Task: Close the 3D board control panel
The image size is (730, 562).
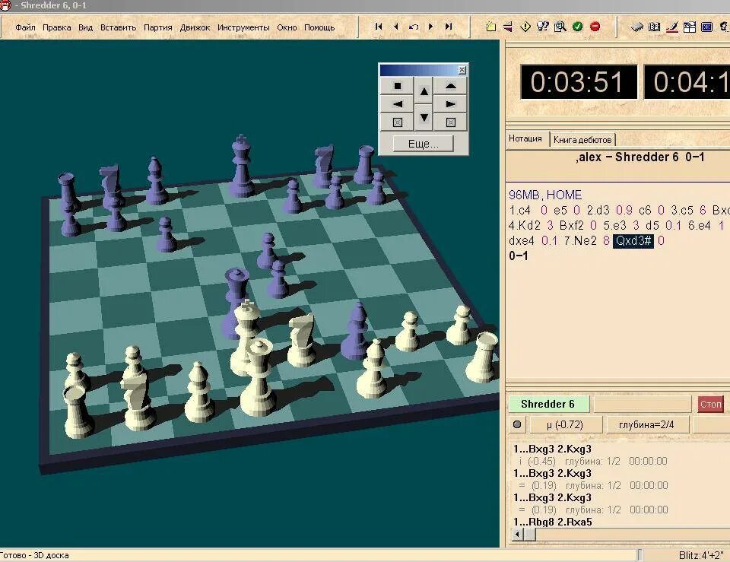Action: tap(462, 70)
